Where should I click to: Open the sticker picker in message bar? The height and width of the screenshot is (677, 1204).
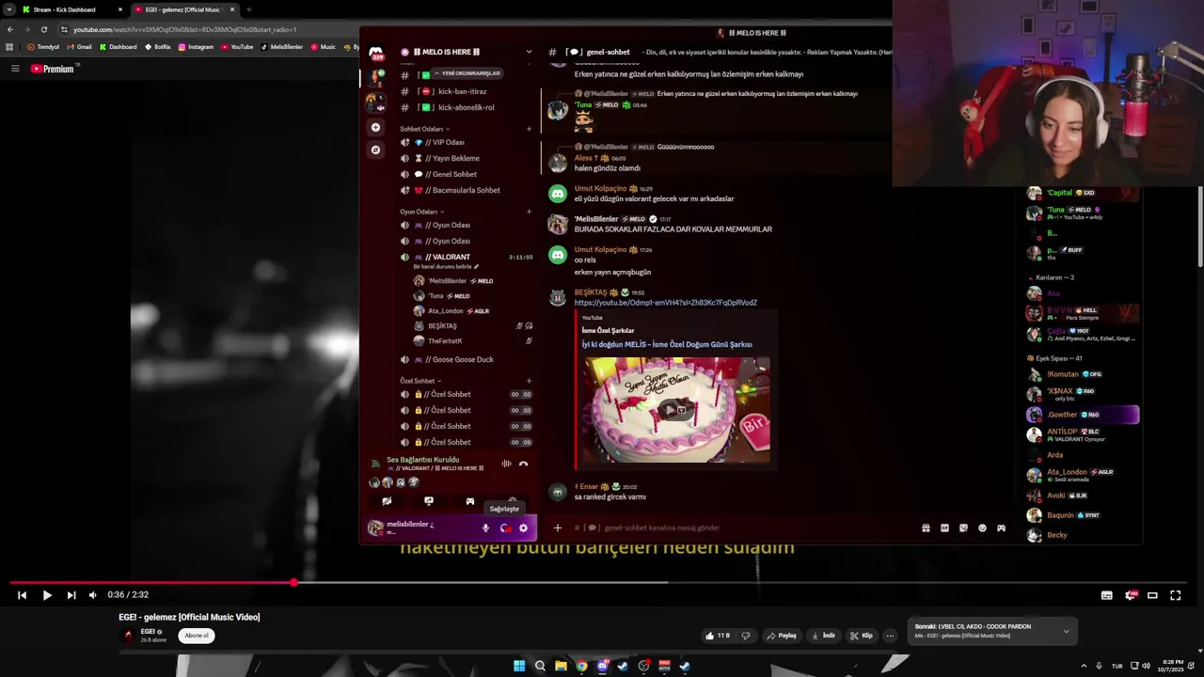963,528
